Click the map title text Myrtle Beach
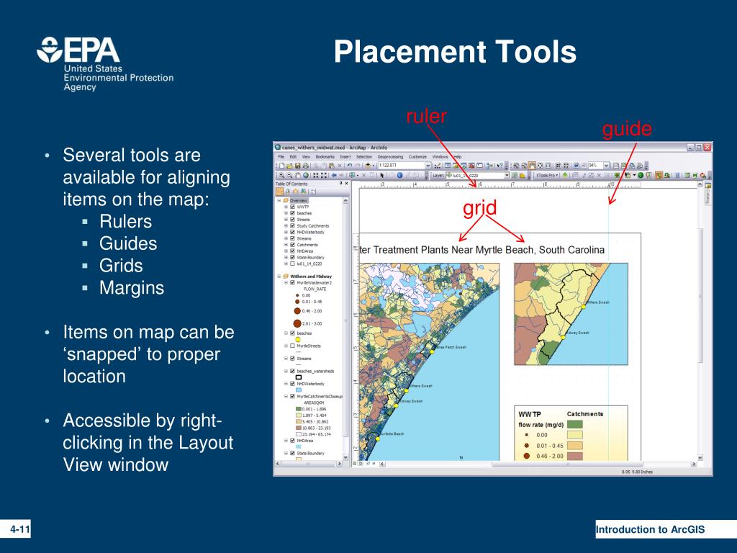The height and width of the screenshot is (553, 737). 505,250
